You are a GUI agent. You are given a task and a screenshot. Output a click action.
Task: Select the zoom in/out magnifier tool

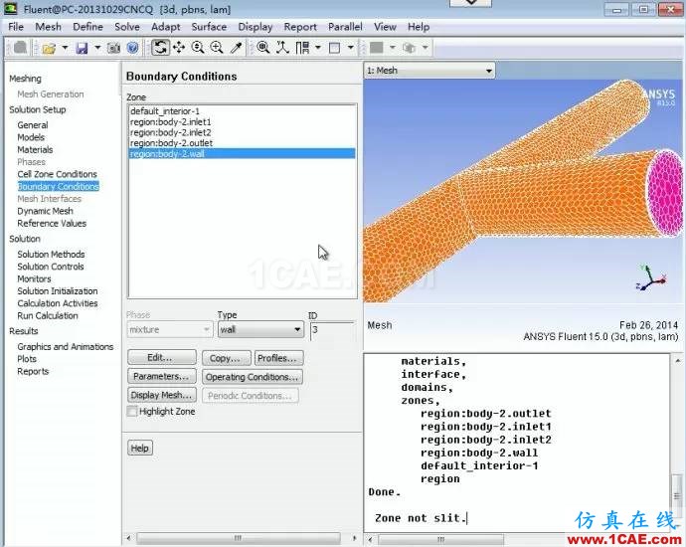click(198, 48)
